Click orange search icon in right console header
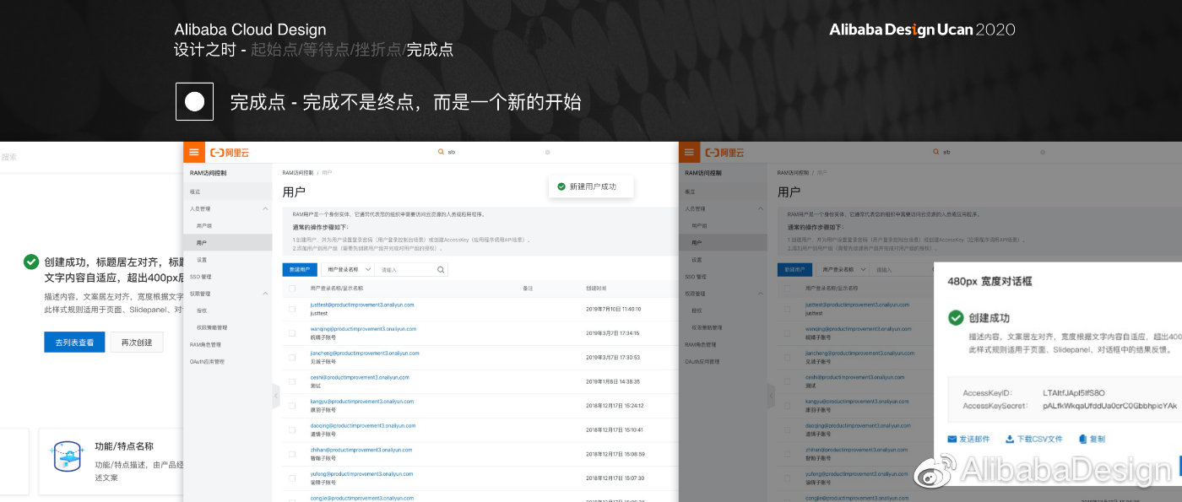 coord(935,153)
